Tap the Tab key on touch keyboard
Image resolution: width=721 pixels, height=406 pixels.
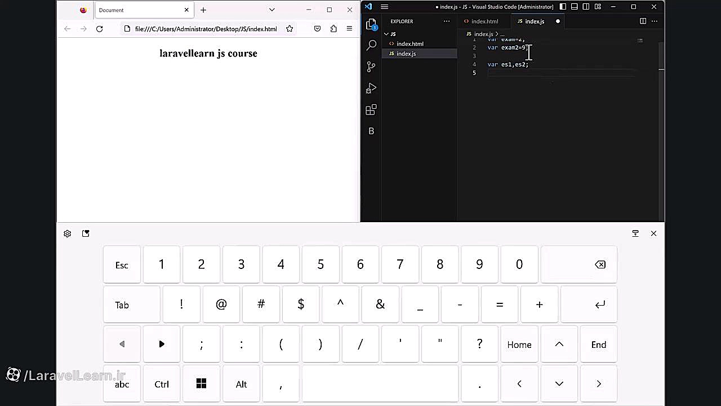(132, 304)
